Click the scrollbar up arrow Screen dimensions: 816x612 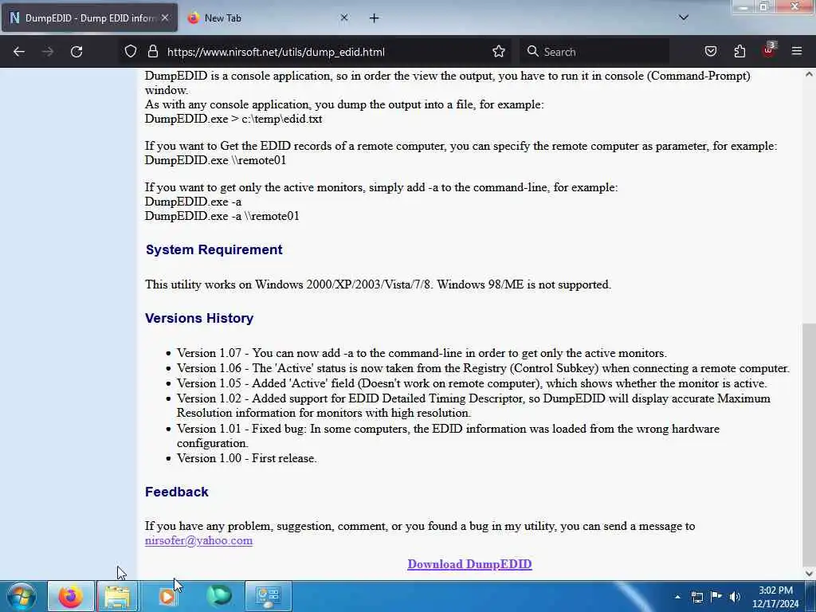click(809, 74)
